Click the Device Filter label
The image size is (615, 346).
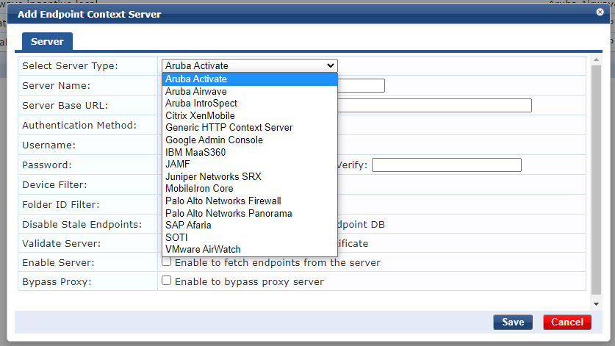pyautogui.click(x=54, y=185)
